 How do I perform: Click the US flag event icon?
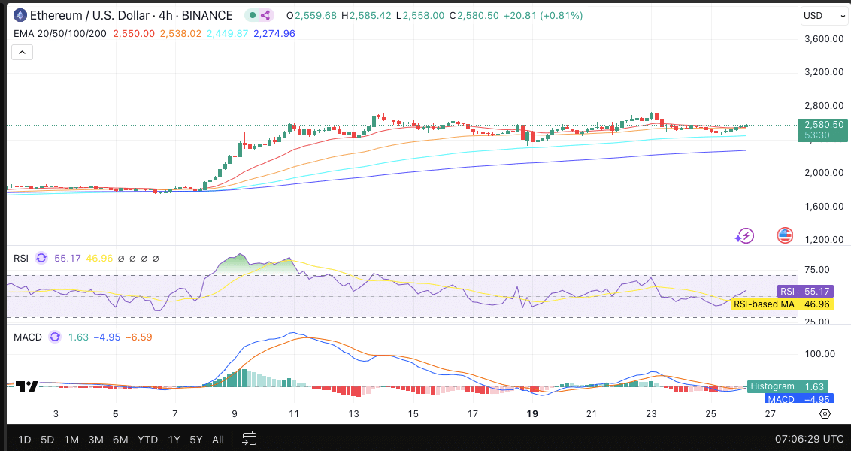(785, 235)
